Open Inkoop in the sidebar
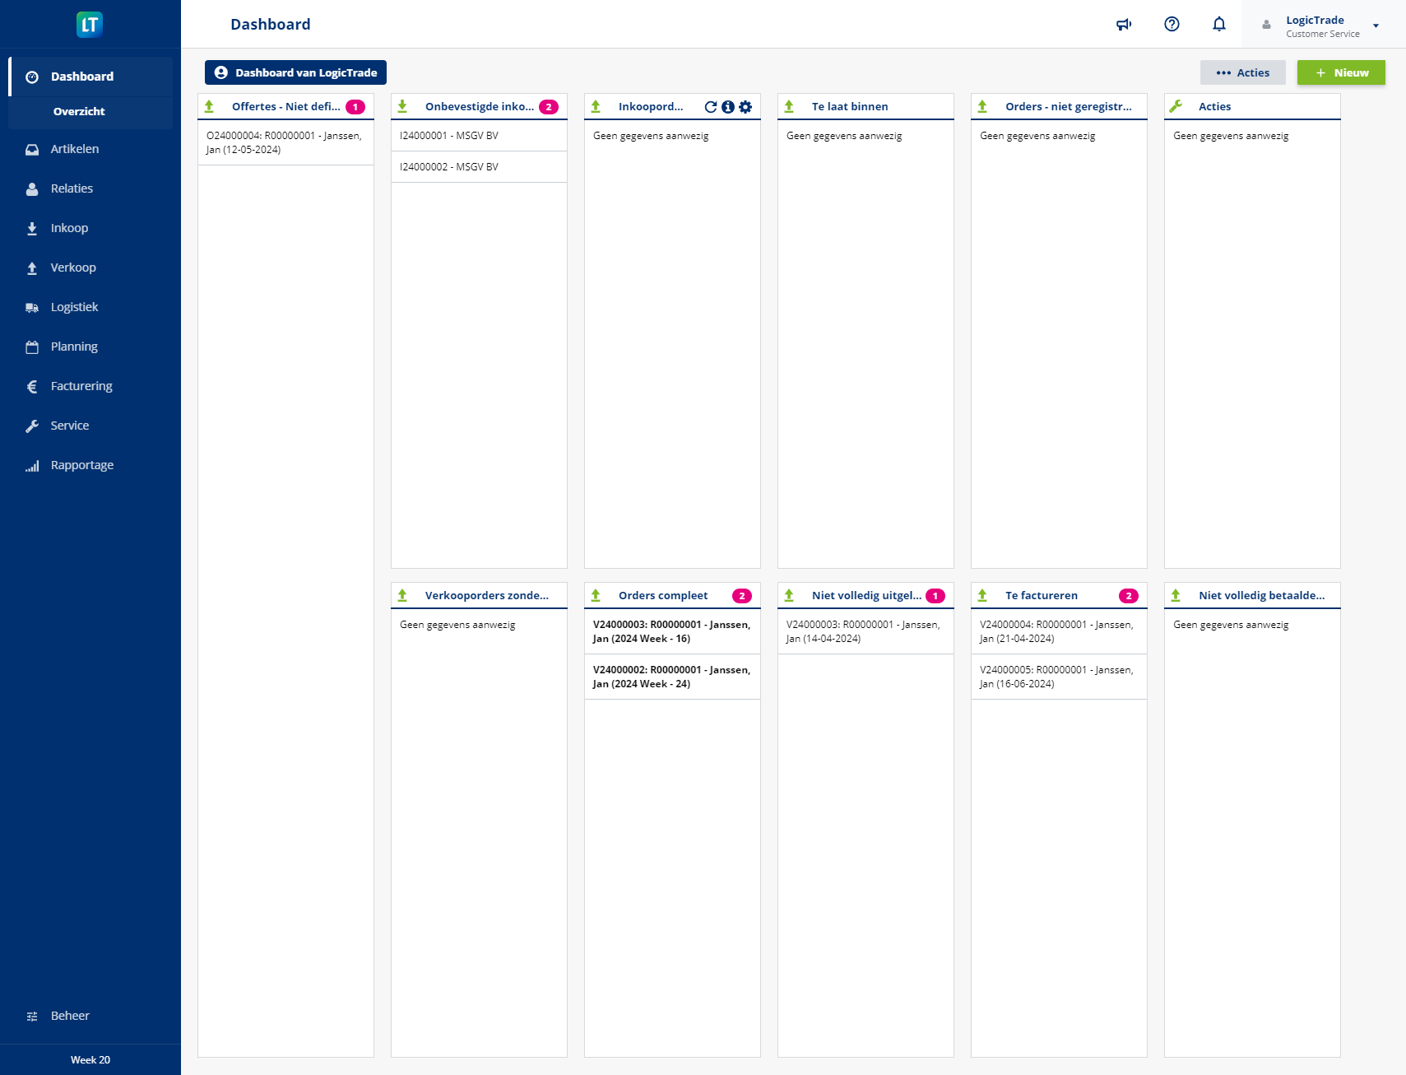Viewport: 1406px width, 1075px height. (90, 228)
